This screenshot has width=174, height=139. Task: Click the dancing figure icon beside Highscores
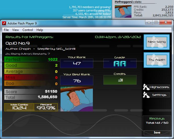pyautogui.click(x=146, y=87)
